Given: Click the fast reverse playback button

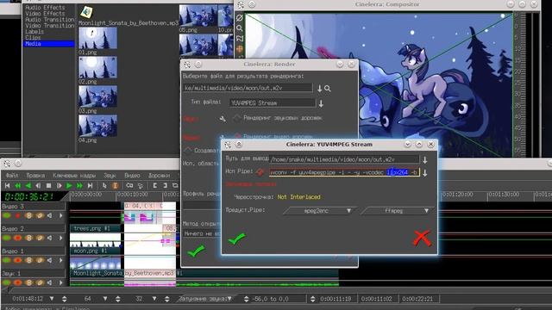Looking at the screenshot, I should [x=17, y=186].
